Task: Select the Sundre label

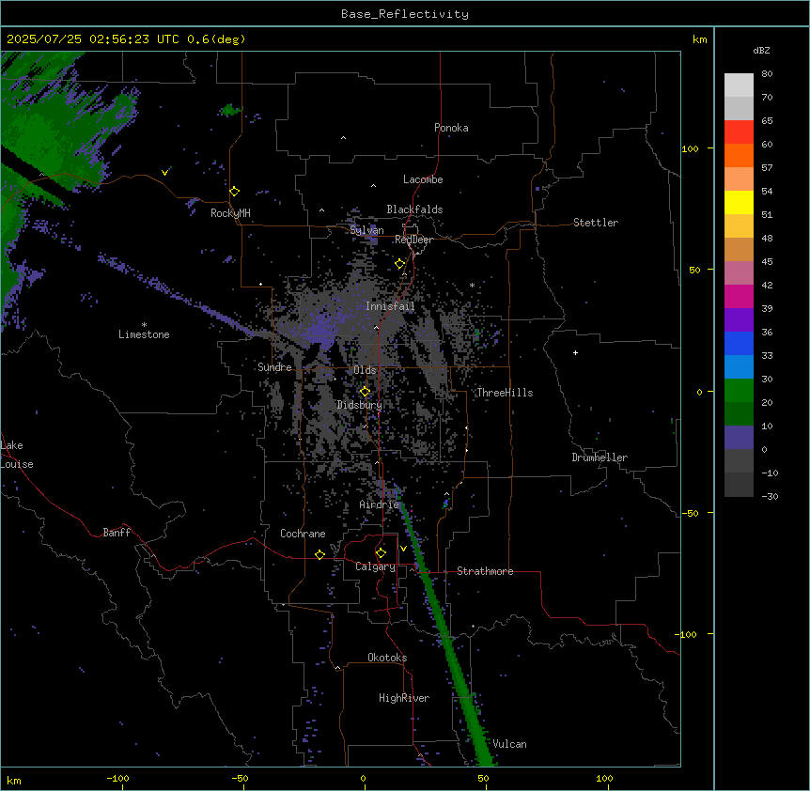Action: pos(274,367)
